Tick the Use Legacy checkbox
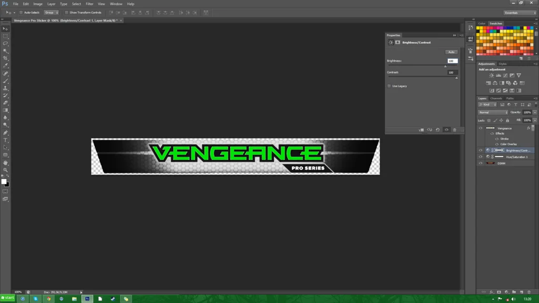 point(389,86)
